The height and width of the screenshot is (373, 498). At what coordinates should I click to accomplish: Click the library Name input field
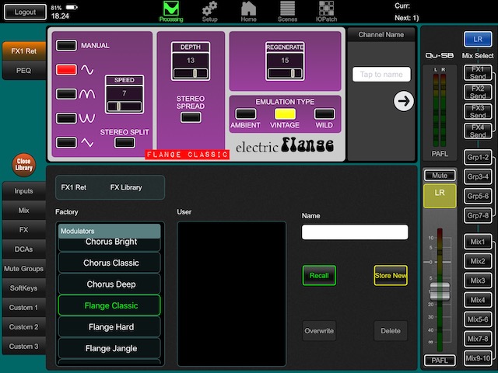(x=355, y=232)
